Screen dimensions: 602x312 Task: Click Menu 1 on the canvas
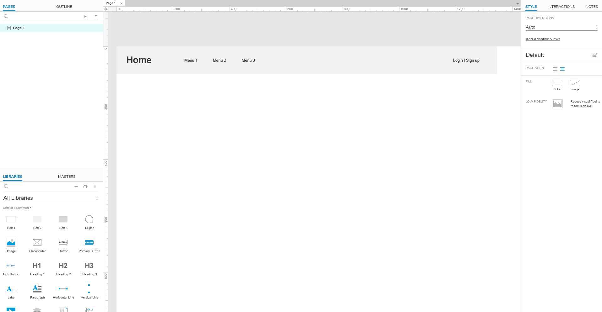191,60
